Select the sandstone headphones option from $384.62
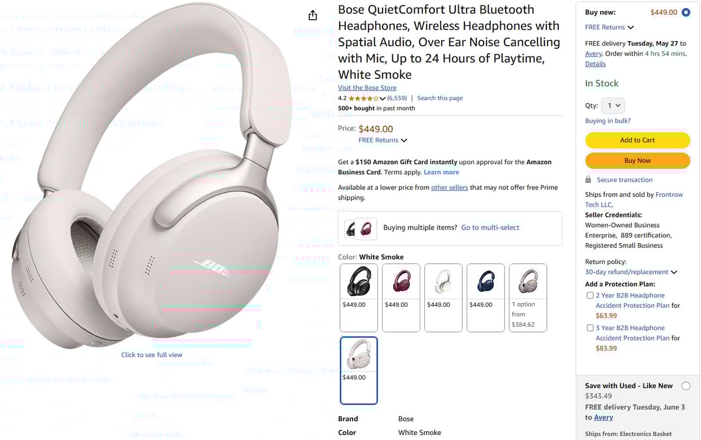The image size is (701, 440). coord(528,298)
